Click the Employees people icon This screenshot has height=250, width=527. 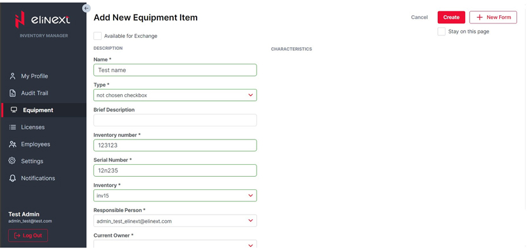point(13,145)
